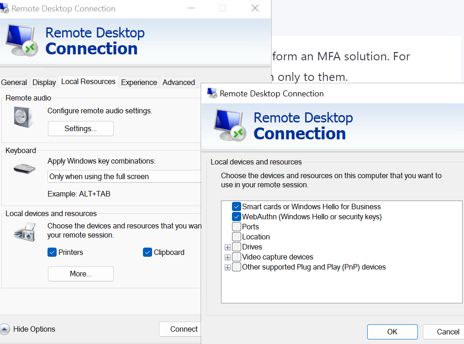The height and width of the screenshot is (344, 464).
Task: Open the Advanced tab
Action: 179,82
